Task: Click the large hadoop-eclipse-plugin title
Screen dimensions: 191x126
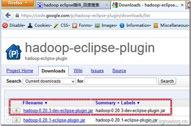Action: point(90,48)
